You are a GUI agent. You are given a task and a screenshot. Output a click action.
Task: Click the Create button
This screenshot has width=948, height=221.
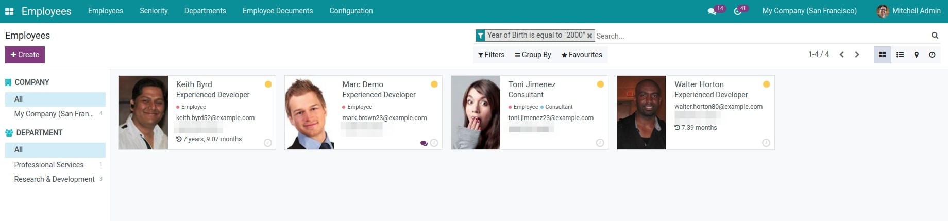click(25, 55)
